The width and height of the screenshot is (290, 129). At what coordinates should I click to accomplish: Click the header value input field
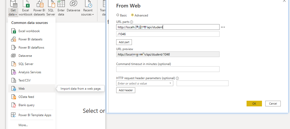(203, 83)
